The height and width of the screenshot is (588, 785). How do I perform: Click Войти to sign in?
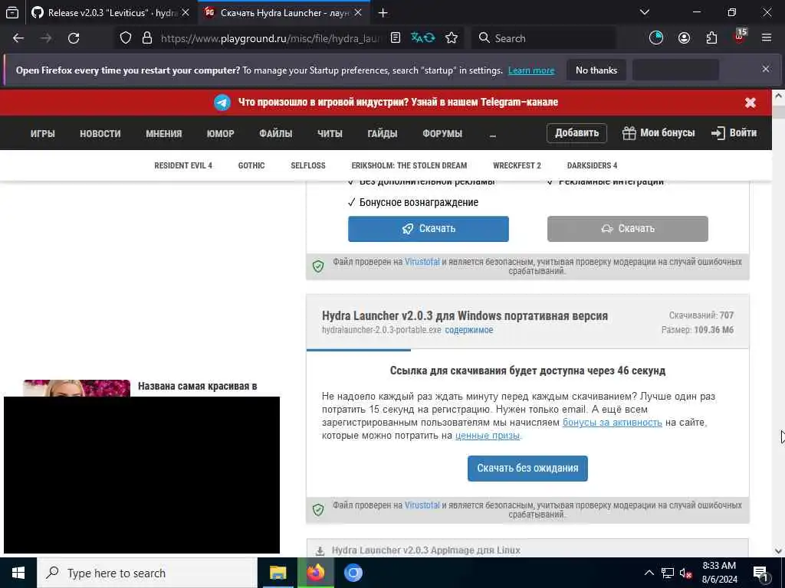tap(734, 133)
